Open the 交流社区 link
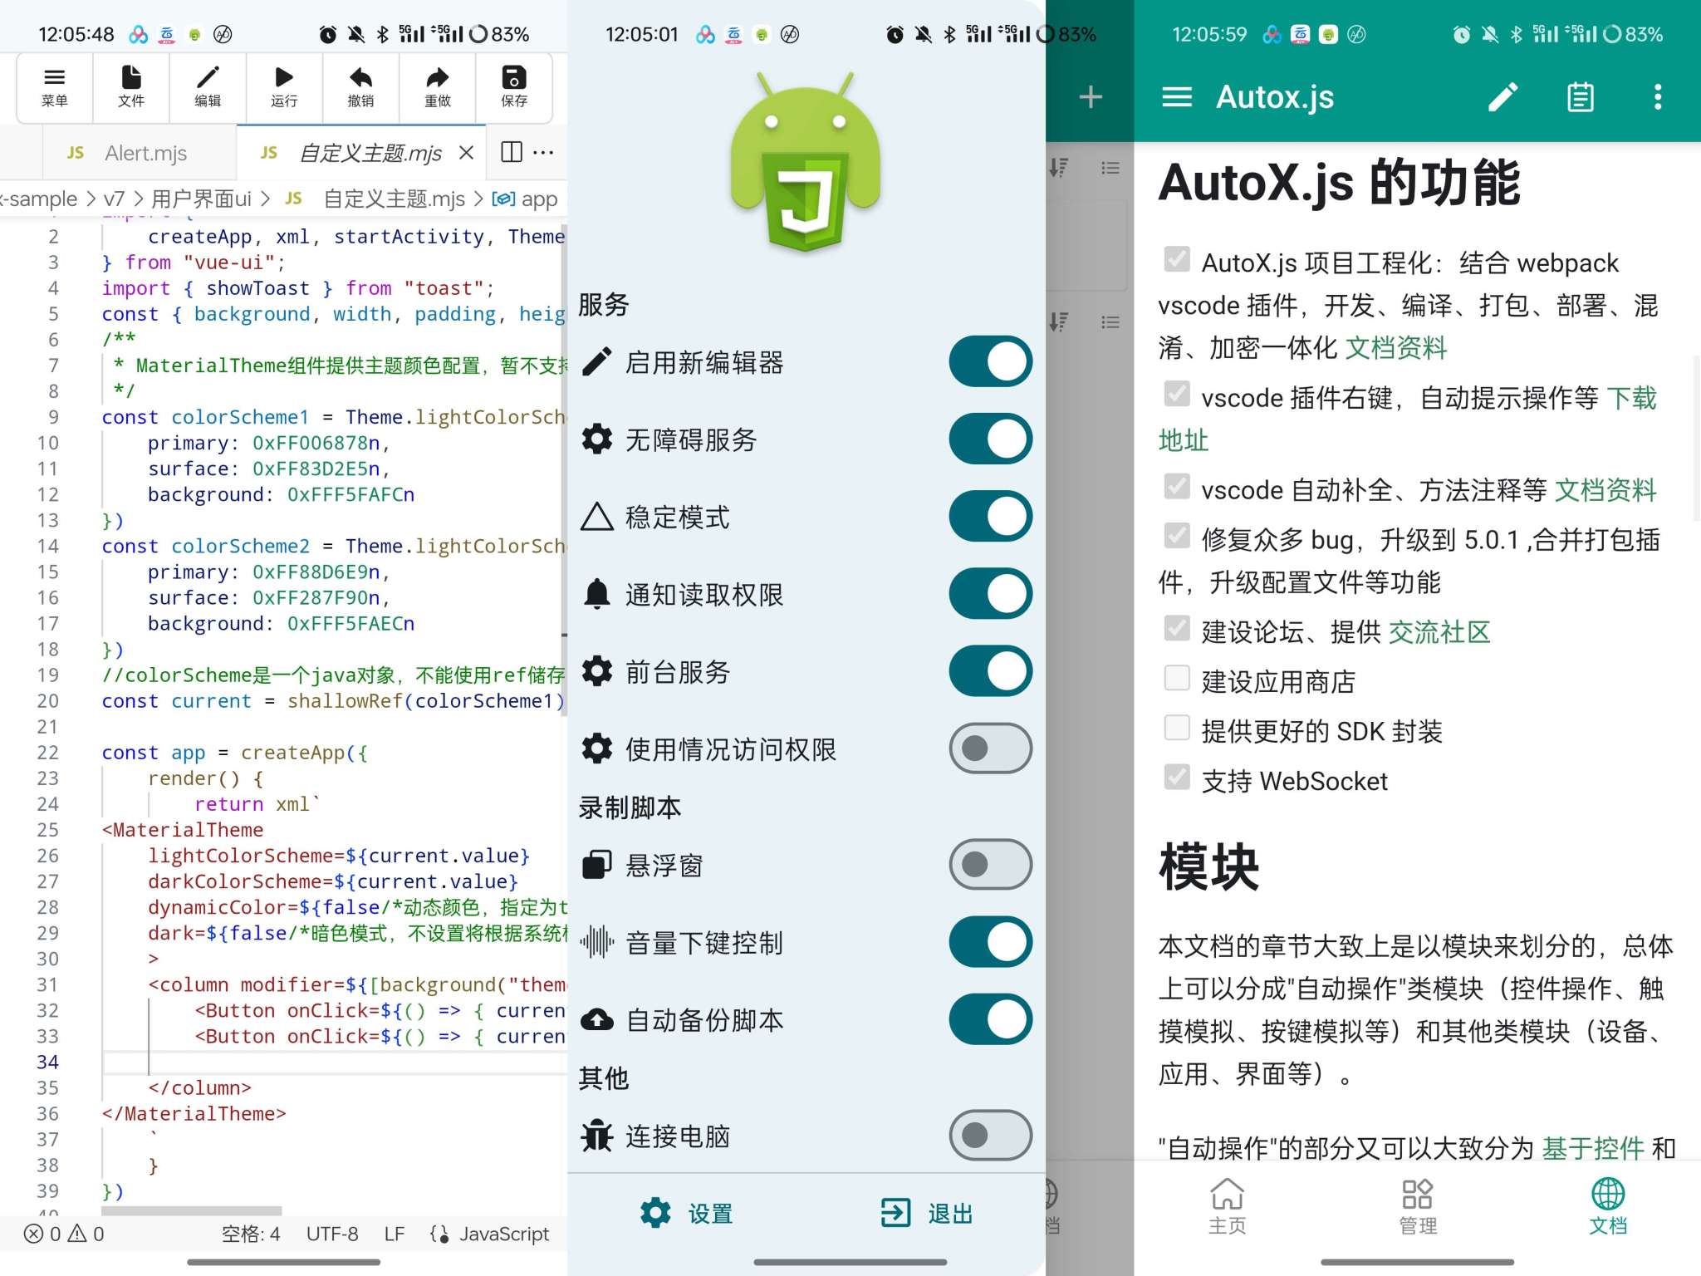Screen dimensions: 1701x1276 [x=1439, y=632]
